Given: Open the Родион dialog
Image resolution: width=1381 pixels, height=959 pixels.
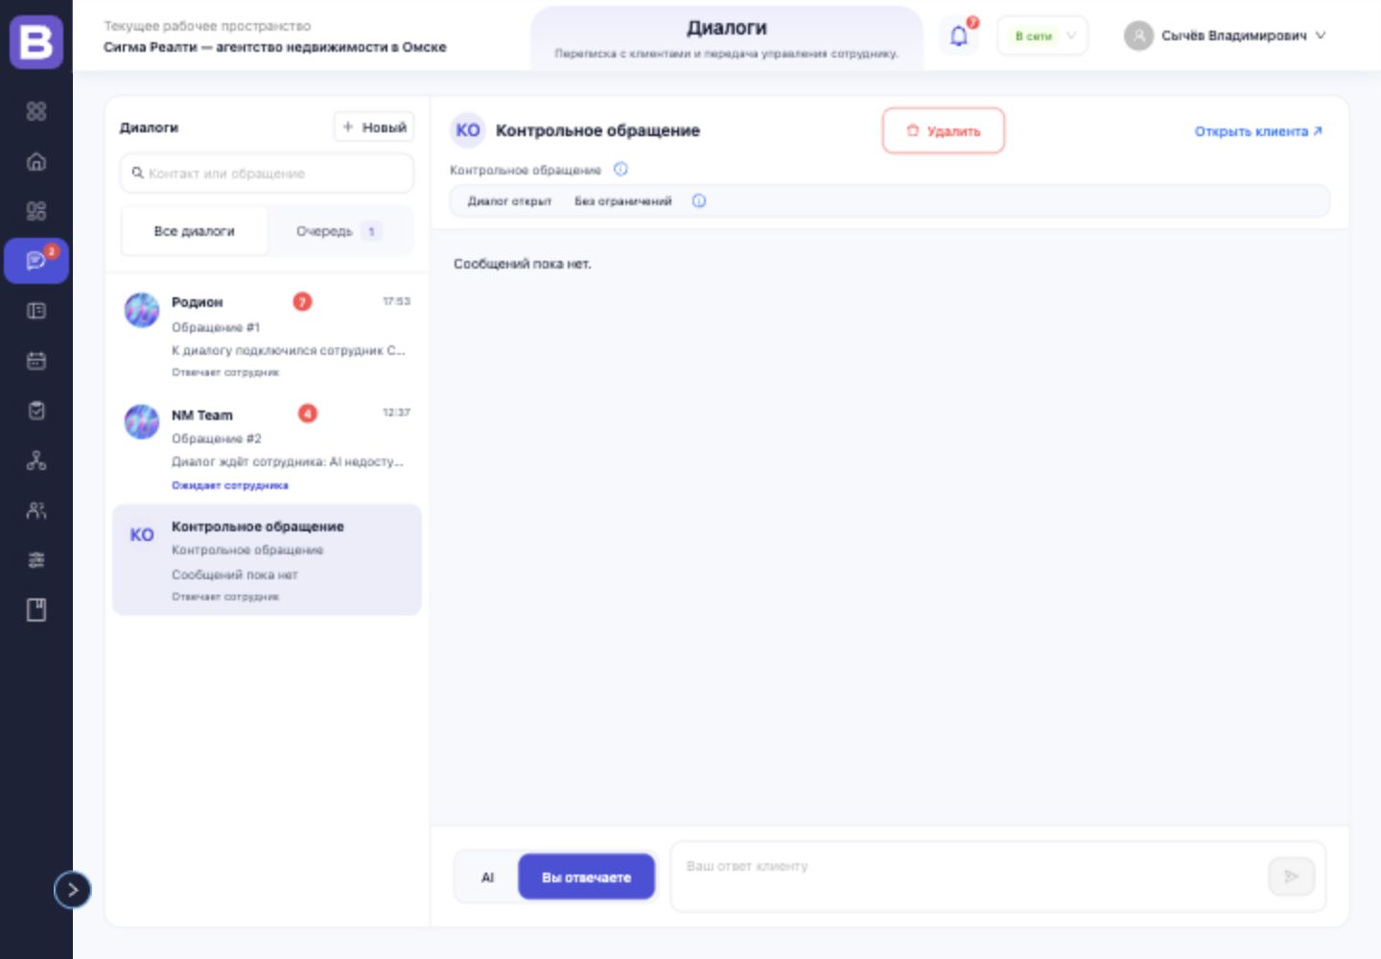Looking at the screenshot, I should point(268,336).
